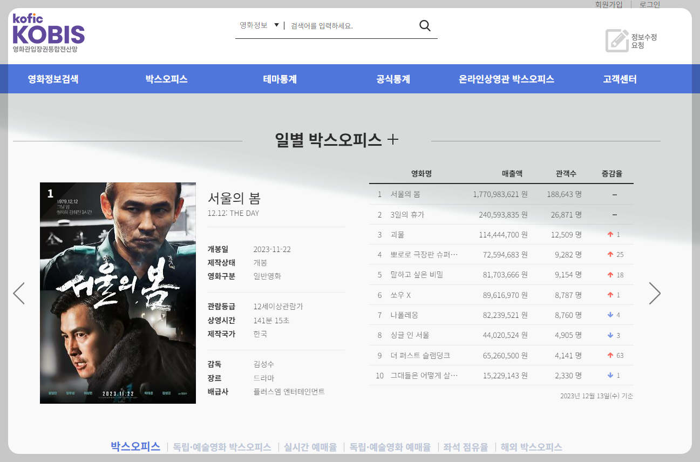This screenshot has height=462, width=700.
Task: Click the 12.12: THE DAY subtitle
Action: [x=233, y=213]
